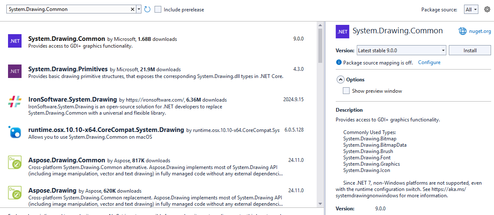Click the Options section label
Screen dimensions: 494x215
point(356,80)
